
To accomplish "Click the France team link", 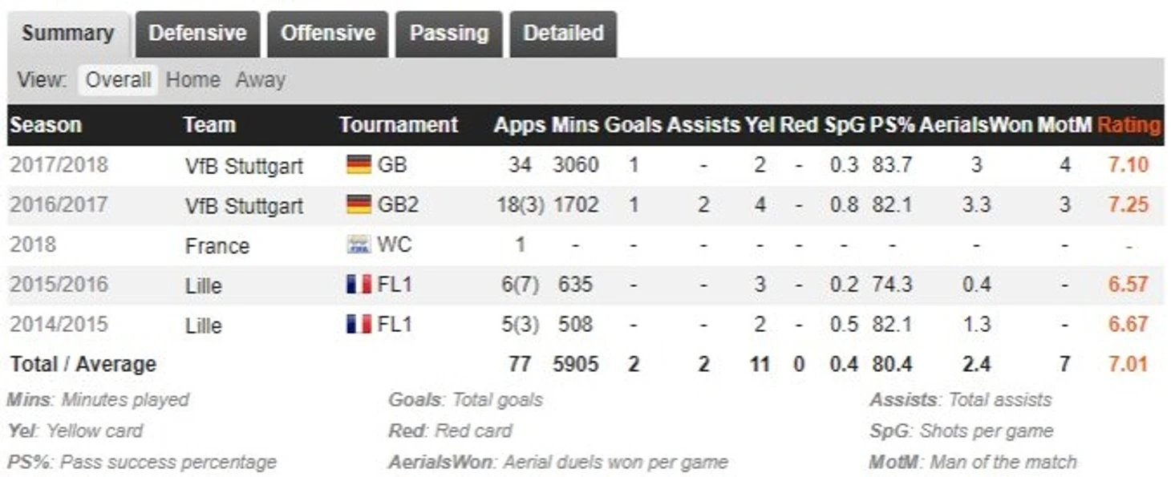I will (x=217, y=245).
